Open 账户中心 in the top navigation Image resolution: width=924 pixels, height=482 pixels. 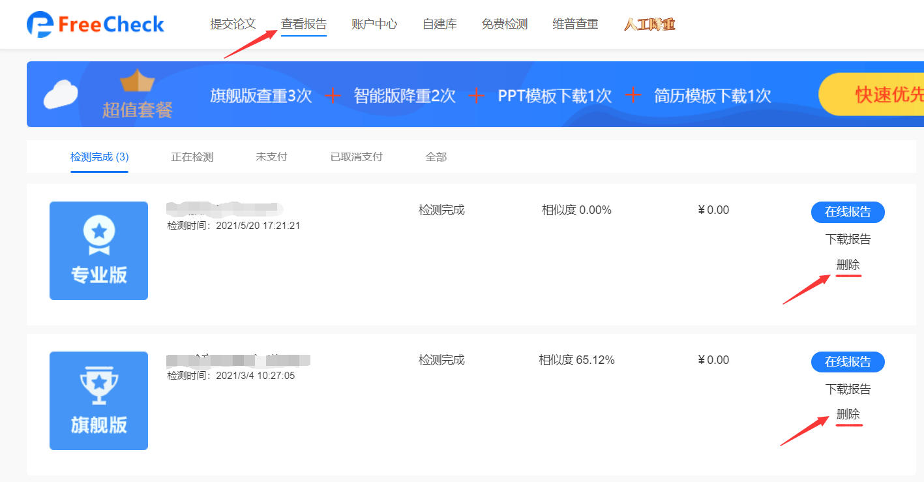click(x=374, y=25)
